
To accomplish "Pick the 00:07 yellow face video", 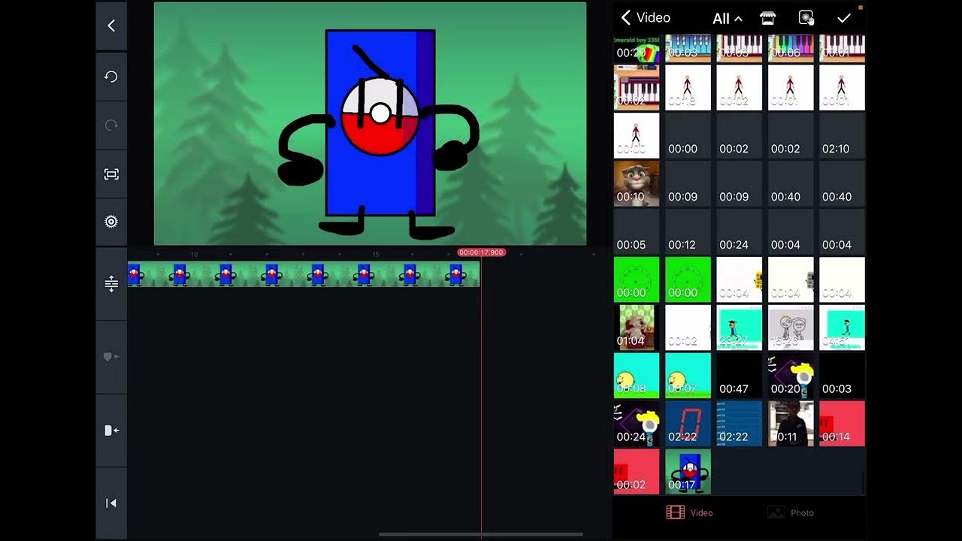I will click(x=688, y=376).
